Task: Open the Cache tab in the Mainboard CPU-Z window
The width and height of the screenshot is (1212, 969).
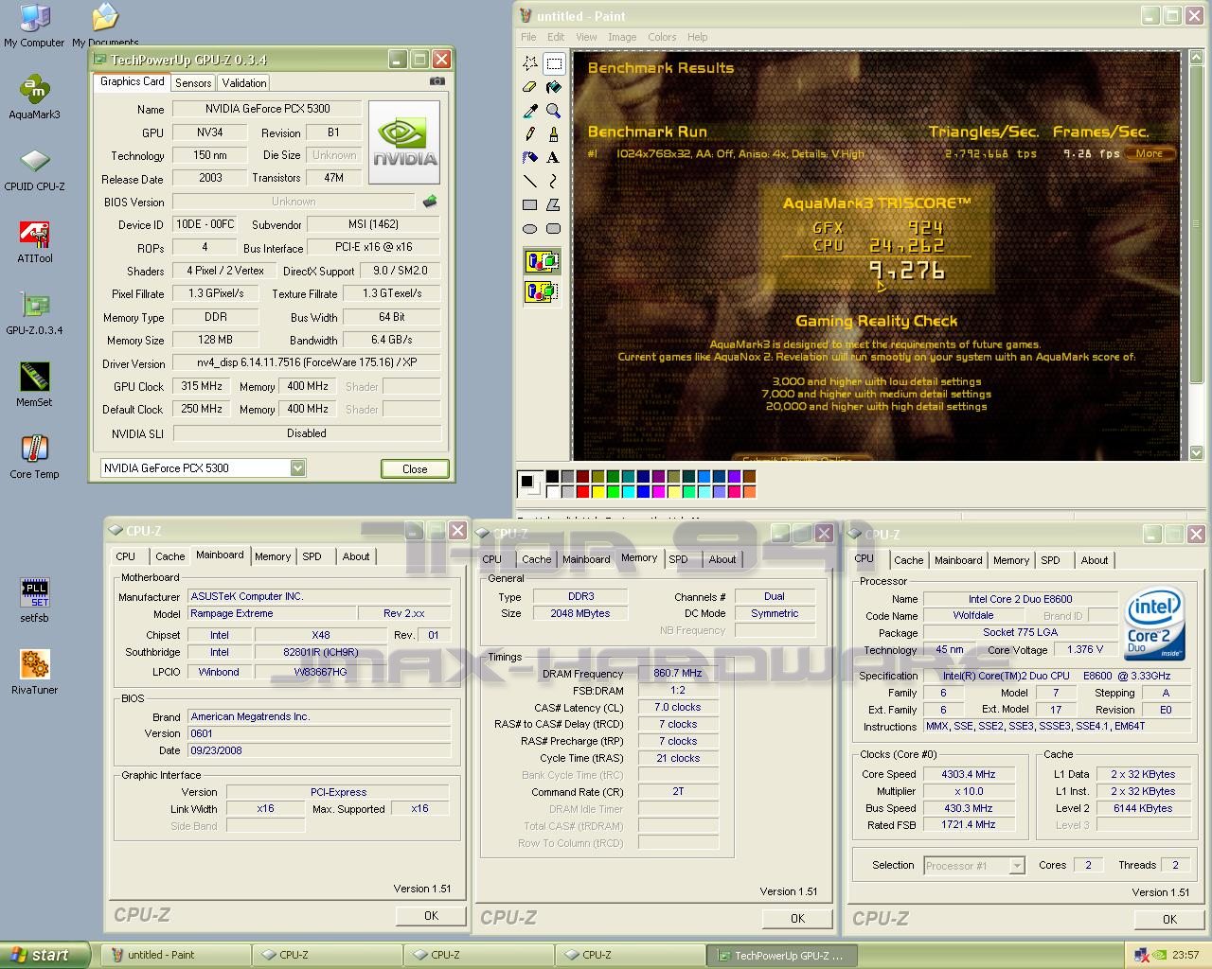Action: pyautogui.click(x=170, y=556)
